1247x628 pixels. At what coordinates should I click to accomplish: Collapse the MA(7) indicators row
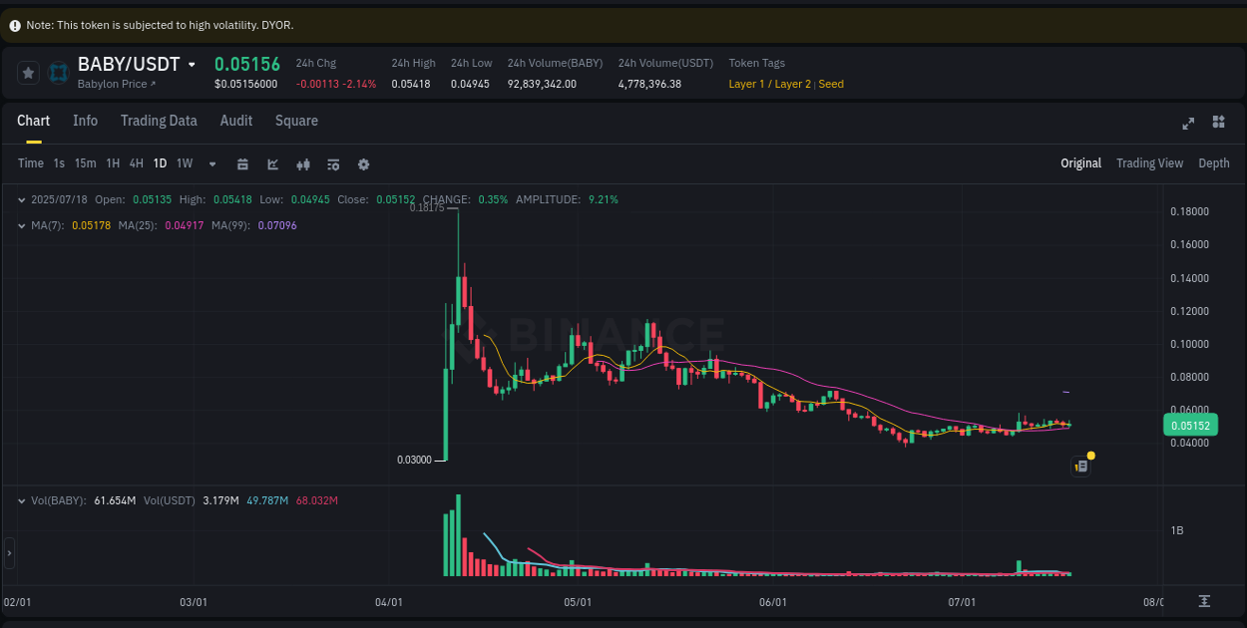point(21,226)
